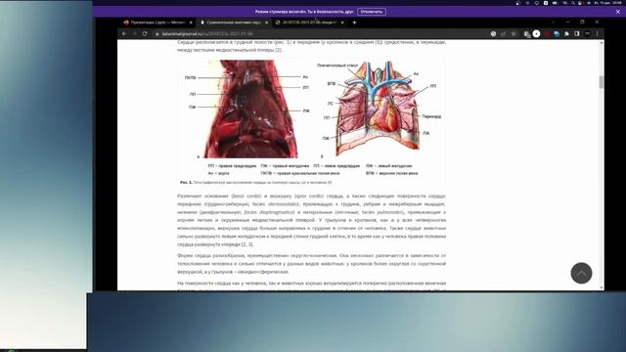Switch to the third image tab

tap(309, 22)
